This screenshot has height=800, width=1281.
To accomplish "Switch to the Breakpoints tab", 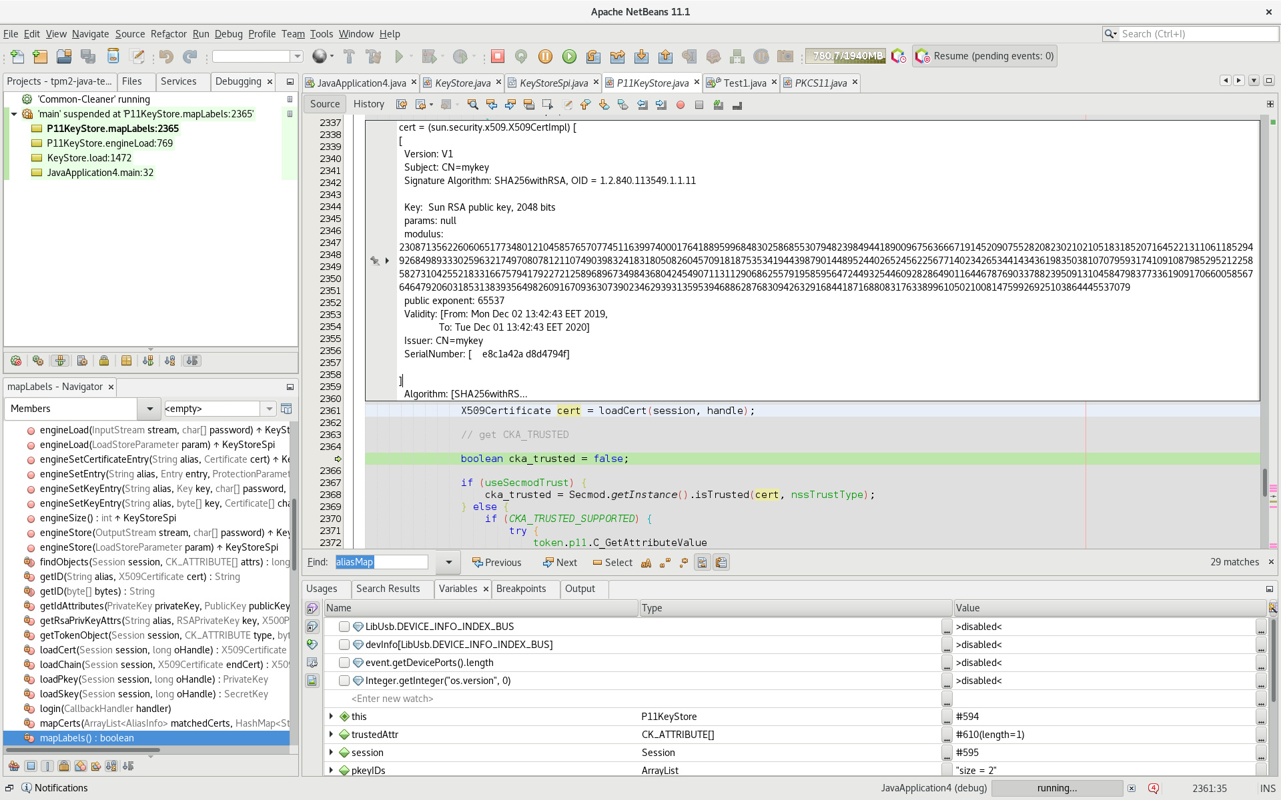I will click(x=524, y=589).
